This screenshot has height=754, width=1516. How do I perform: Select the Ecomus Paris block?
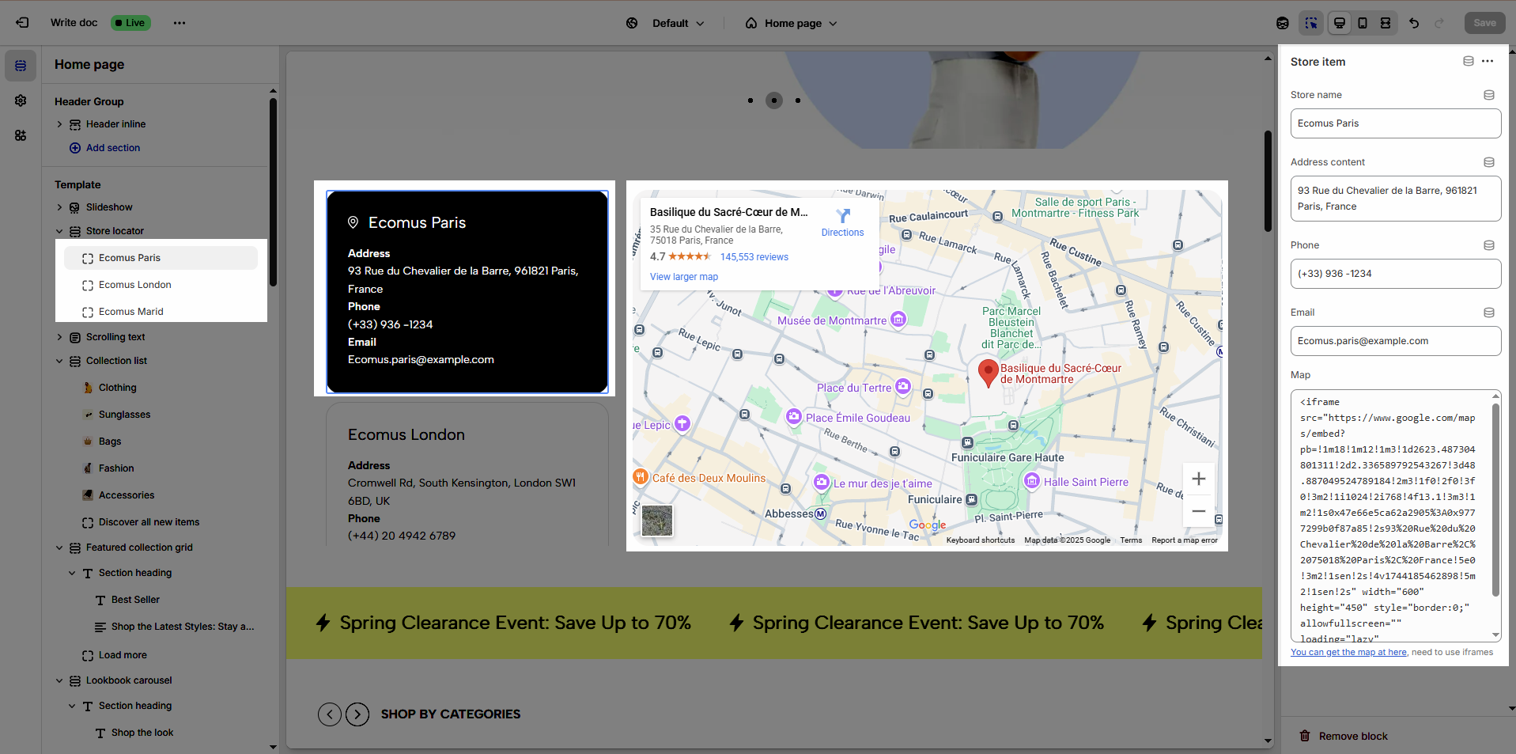pyautogui.click(x=161, y=258)
